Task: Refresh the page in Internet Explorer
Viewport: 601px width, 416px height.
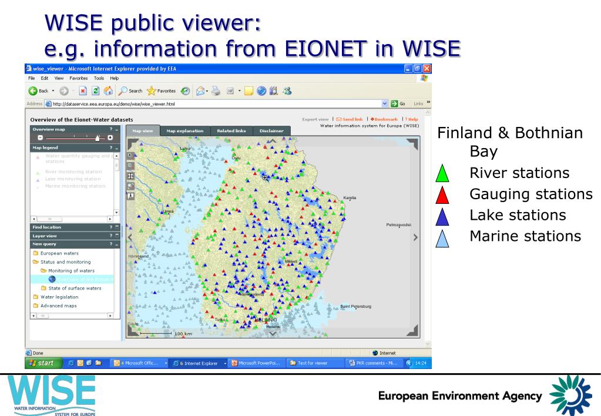Action: 96,91
